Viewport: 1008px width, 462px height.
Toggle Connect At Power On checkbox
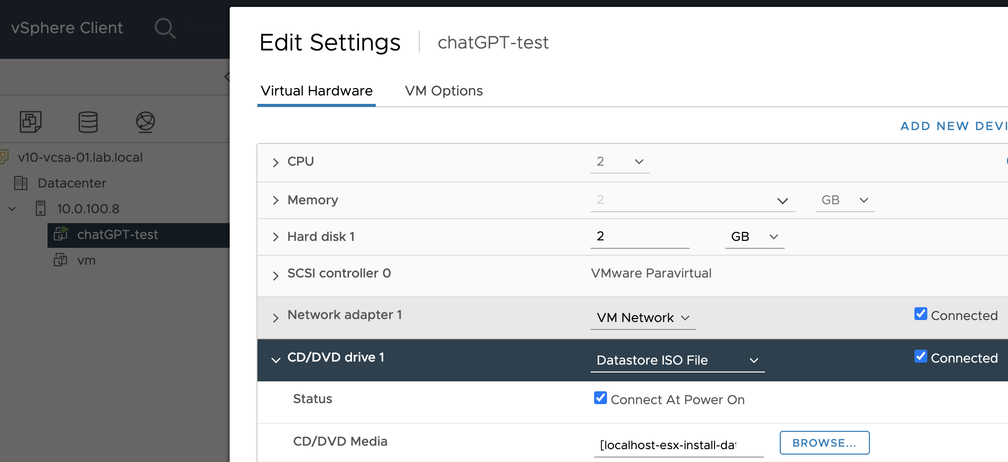600,398
